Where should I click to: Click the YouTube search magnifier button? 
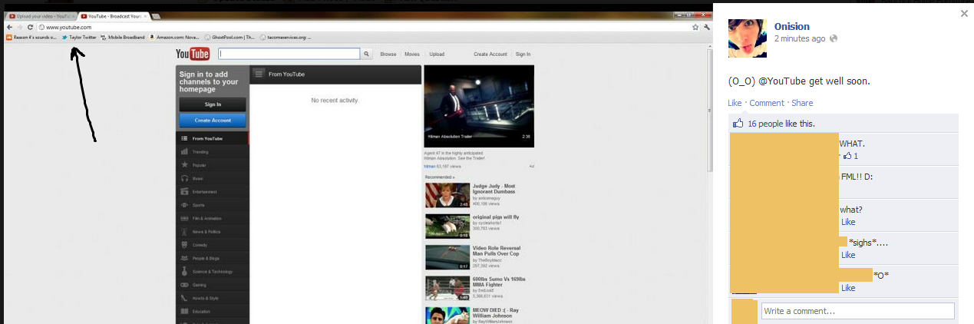point(367,55)
